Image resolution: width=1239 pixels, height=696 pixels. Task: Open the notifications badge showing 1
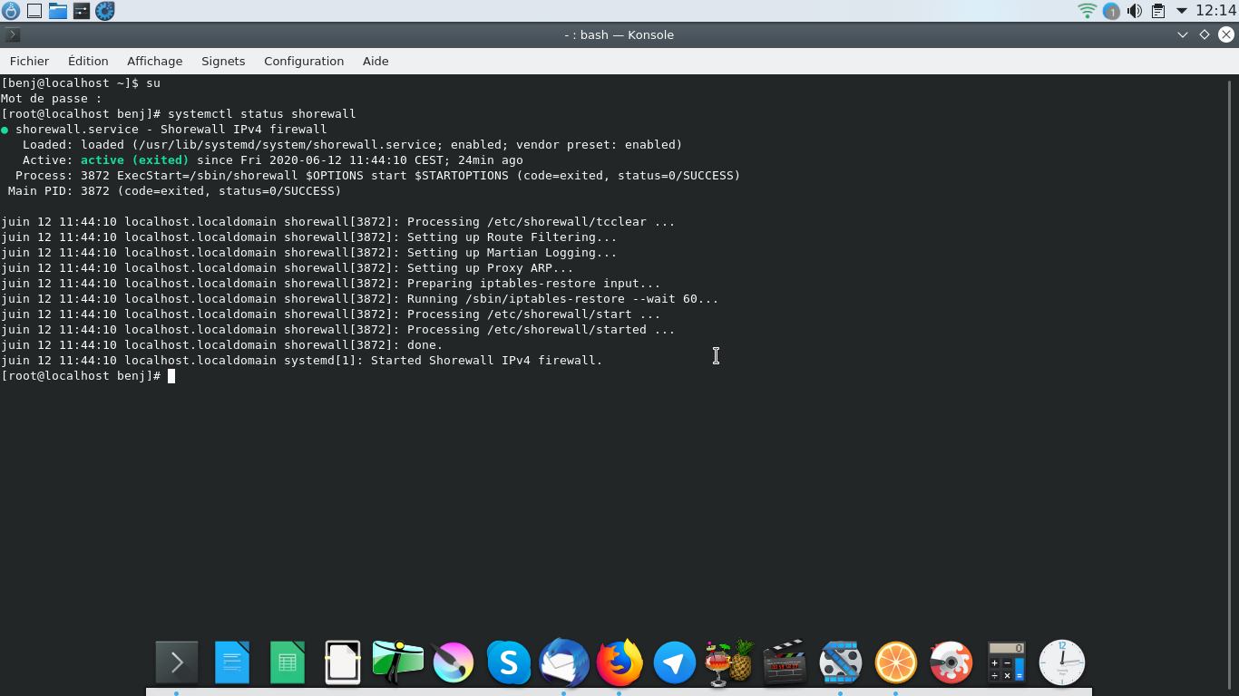1111,11
